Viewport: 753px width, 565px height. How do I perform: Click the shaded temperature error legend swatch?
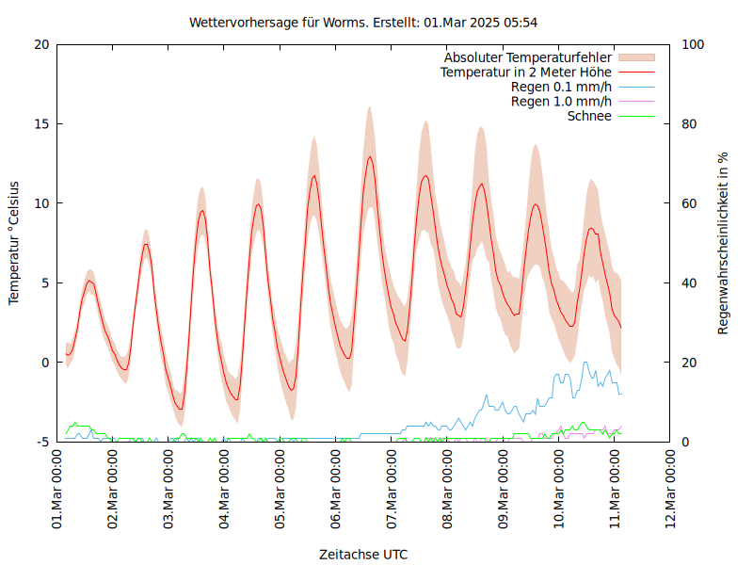point(637,56)
